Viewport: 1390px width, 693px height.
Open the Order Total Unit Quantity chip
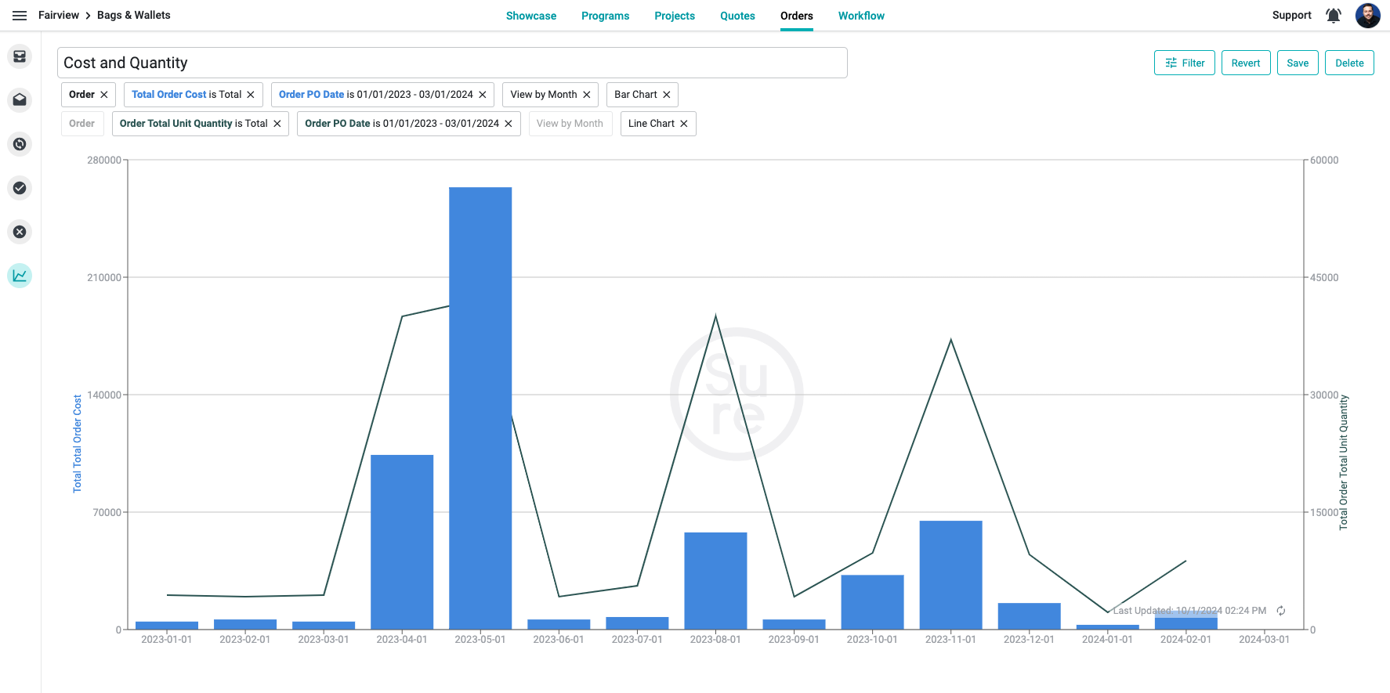point(193,124)
